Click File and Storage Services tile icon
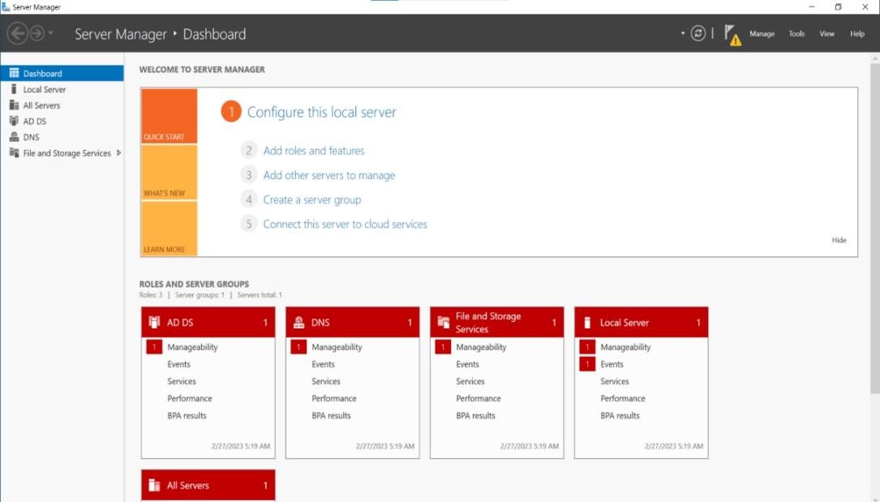The image size is (880, 502). (x=444, y=322)
